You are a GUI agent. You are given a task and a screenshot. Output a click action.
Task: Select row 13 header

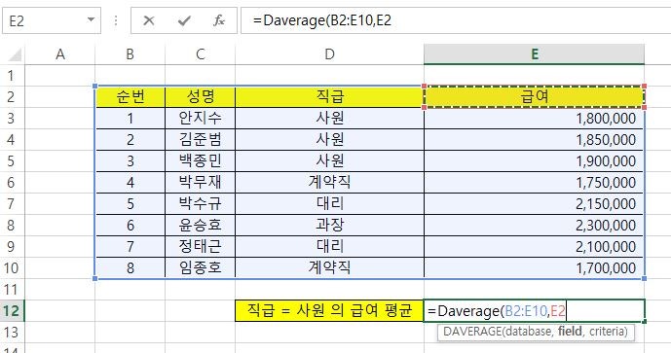(x=12, y=332)
